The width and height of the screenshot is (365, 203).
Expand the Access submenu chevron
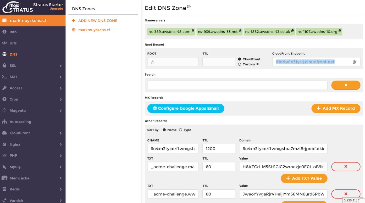61,88
